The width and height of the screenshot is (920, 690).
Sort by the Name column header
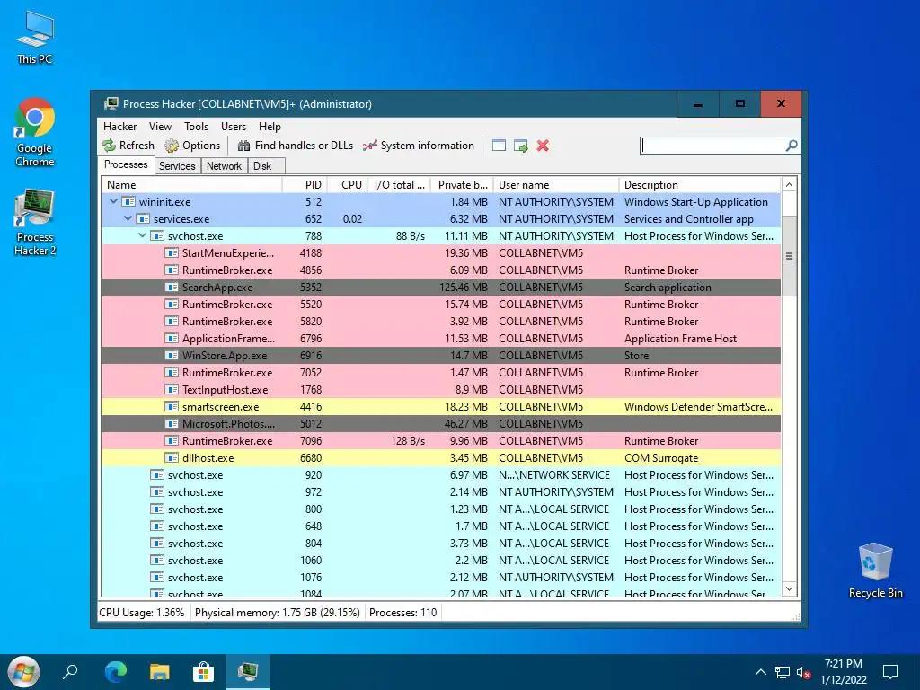tap(191, 185)
